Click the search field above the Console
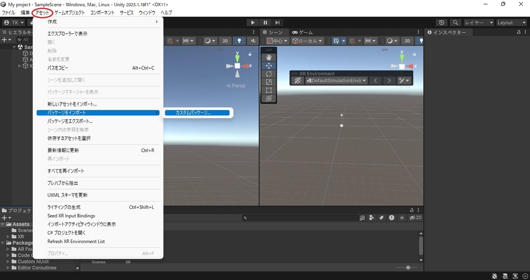Viewport: 530px width, 280px height. (x=300, y=217)
